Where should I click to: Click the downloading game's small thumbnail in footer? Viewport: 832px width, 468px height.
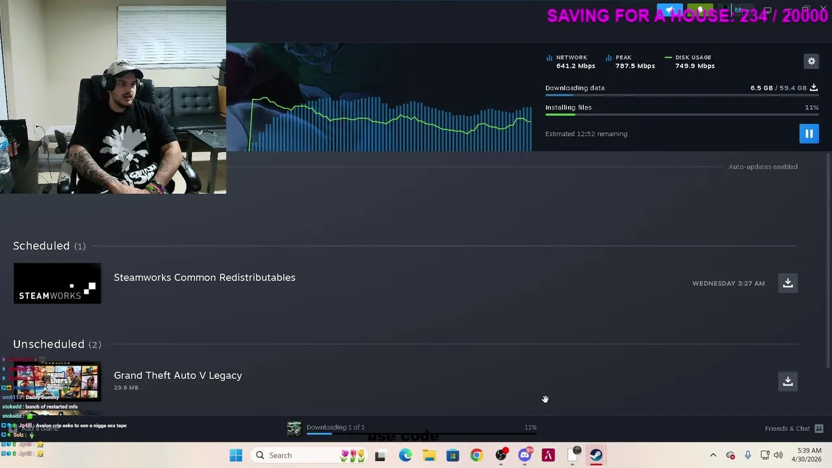point(294,428)
